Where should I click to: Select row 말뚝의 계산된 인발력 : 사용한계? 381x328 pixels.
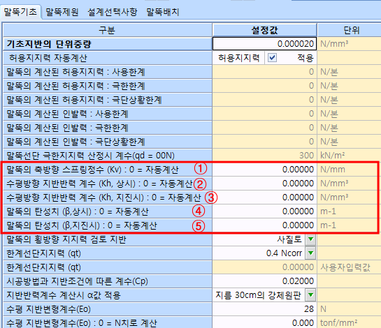[107, 114]
